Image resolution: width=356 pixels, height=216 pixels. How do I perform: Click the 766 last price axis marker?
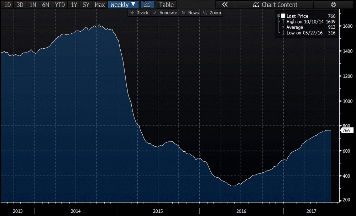pyautogui.click(x=346, y=130)
